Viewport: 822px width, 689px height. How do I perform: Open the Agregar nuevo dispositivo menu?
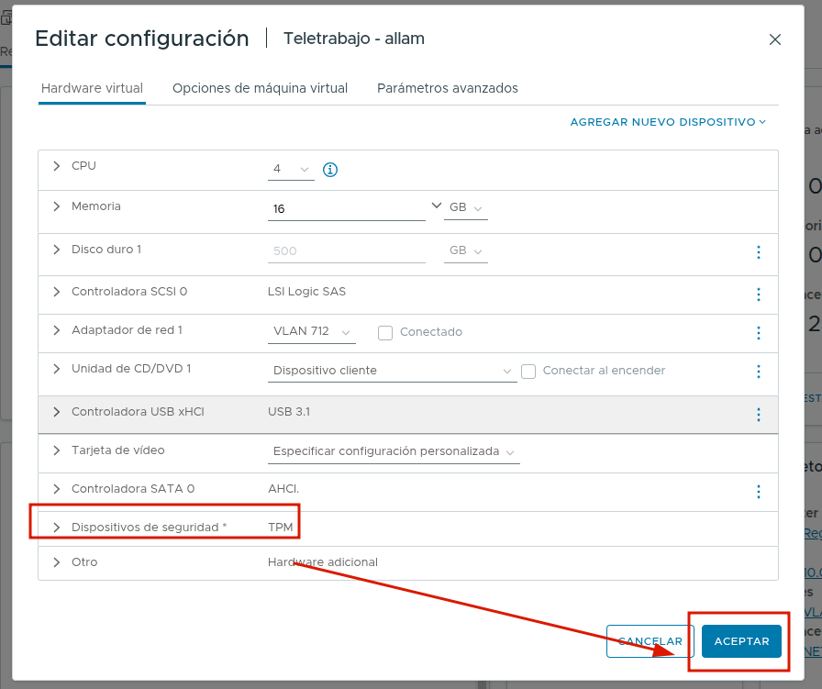click(667, 122)
